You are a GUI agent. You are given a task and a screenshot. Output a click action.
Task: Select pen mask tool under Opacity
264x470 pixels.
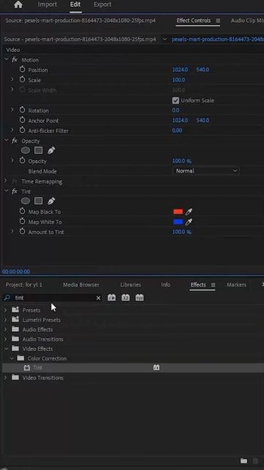point(51,151)
